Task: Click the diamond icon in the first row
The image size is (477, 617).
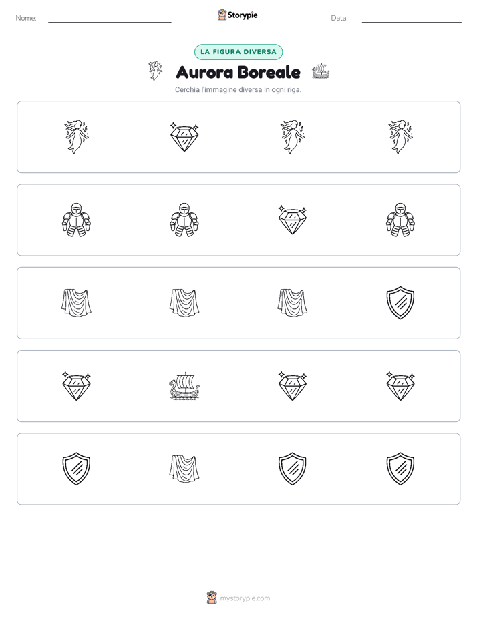Action: pyautogui.click(x=184, y=137)
